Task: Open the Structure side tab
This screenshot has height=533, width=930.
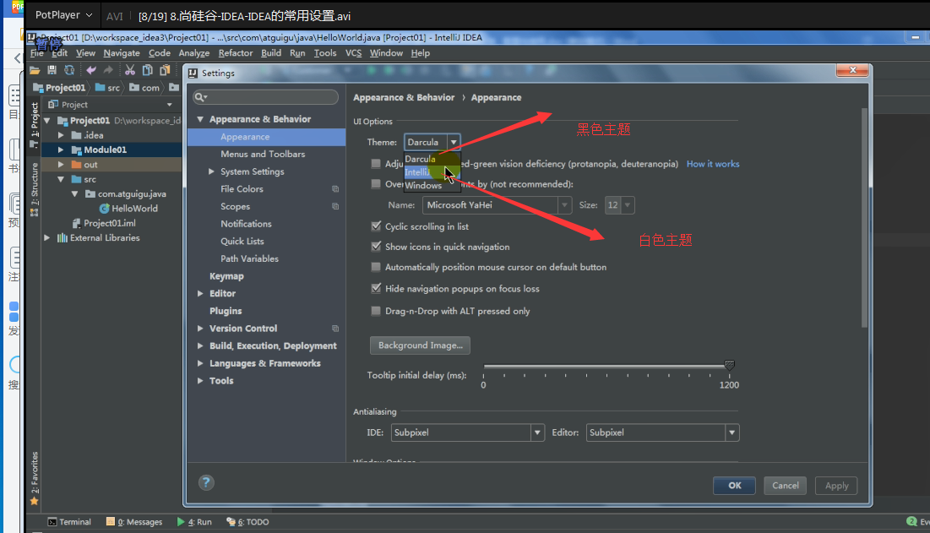Action: pos(35,189)
